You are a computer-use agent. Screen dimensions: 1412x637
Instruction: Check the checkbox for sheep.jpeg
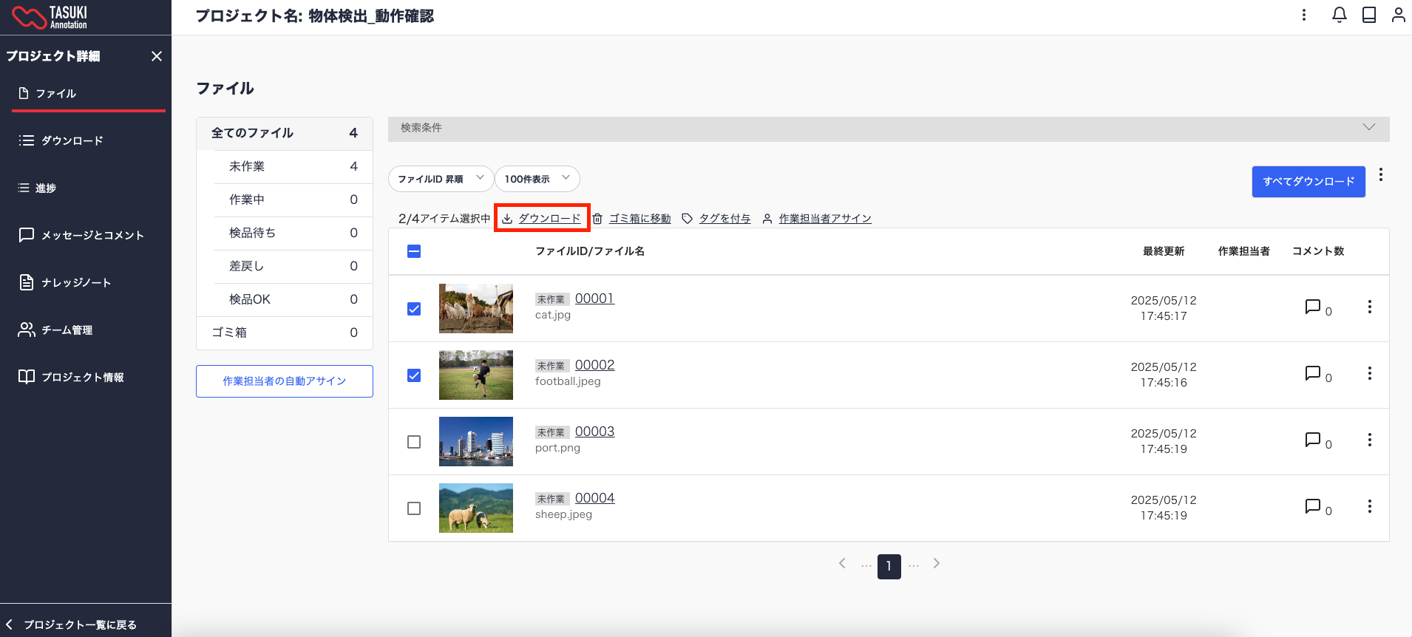pos(414,508)
